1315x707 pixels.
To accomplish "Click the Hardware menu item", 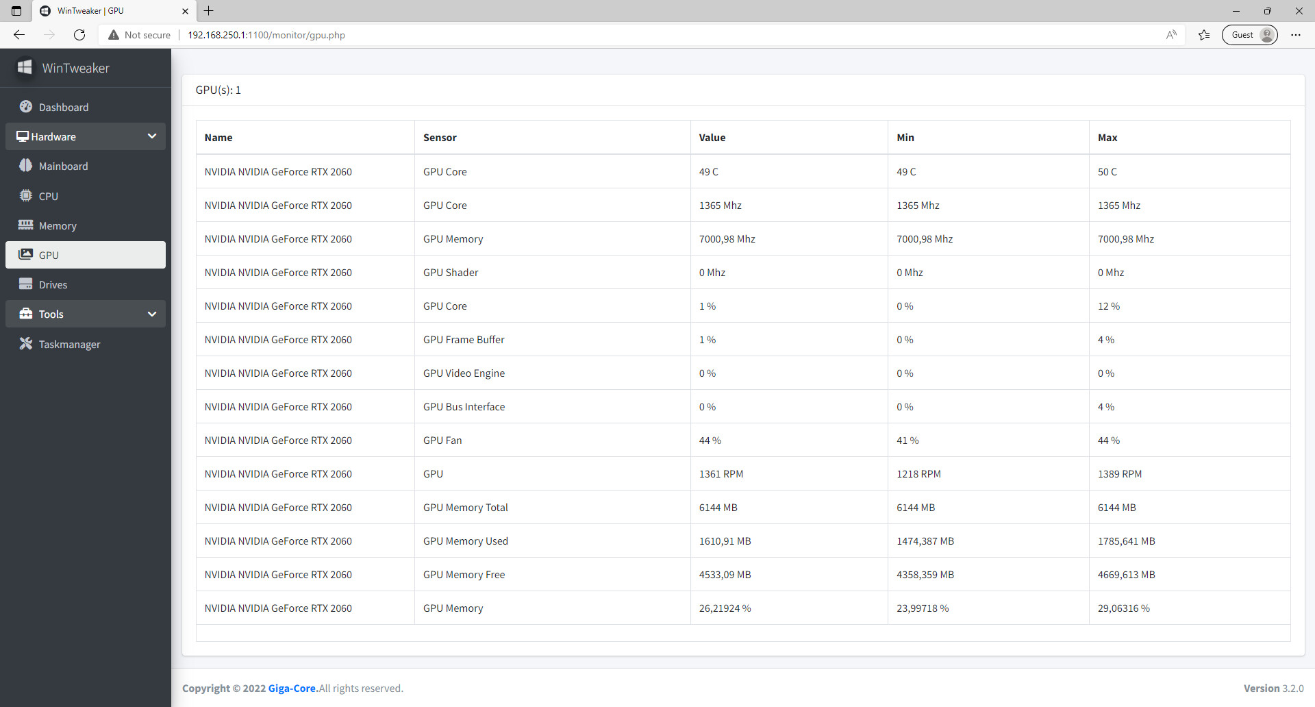I will pos(53,136).
